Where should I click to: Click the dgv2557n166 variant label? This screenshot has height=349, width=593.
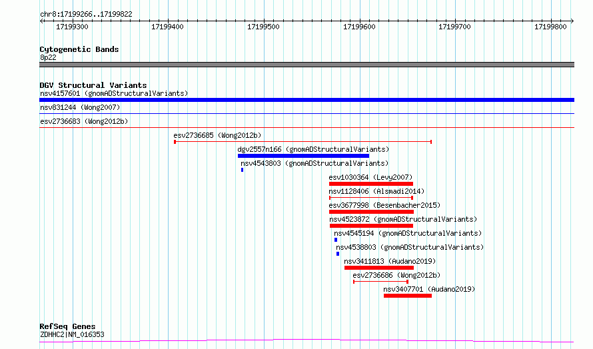point(313,149)
